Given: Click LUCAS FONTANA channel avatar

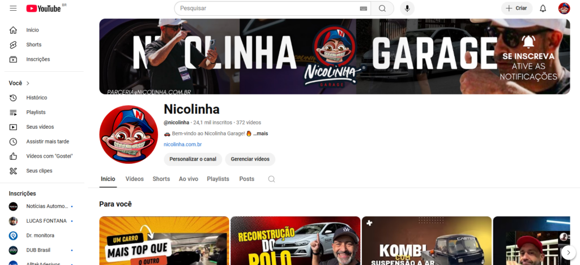Looking at the screenshot, I should point(14,221).
